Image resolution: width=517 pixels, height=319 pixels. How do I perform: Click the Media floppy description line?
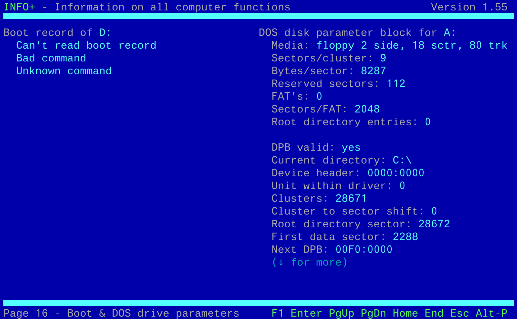click(389, 45)
